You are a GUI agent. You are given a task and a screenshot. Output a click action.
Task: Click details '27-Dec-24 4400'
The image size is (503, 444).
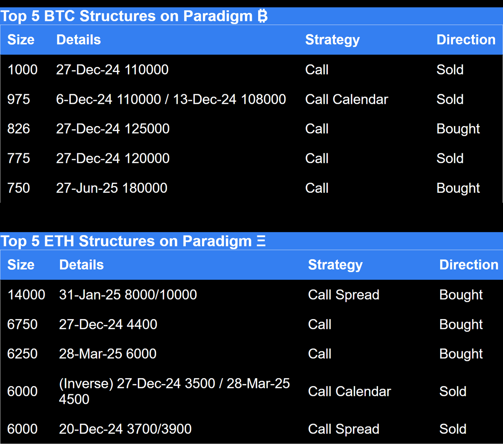[x=108, y=324]
